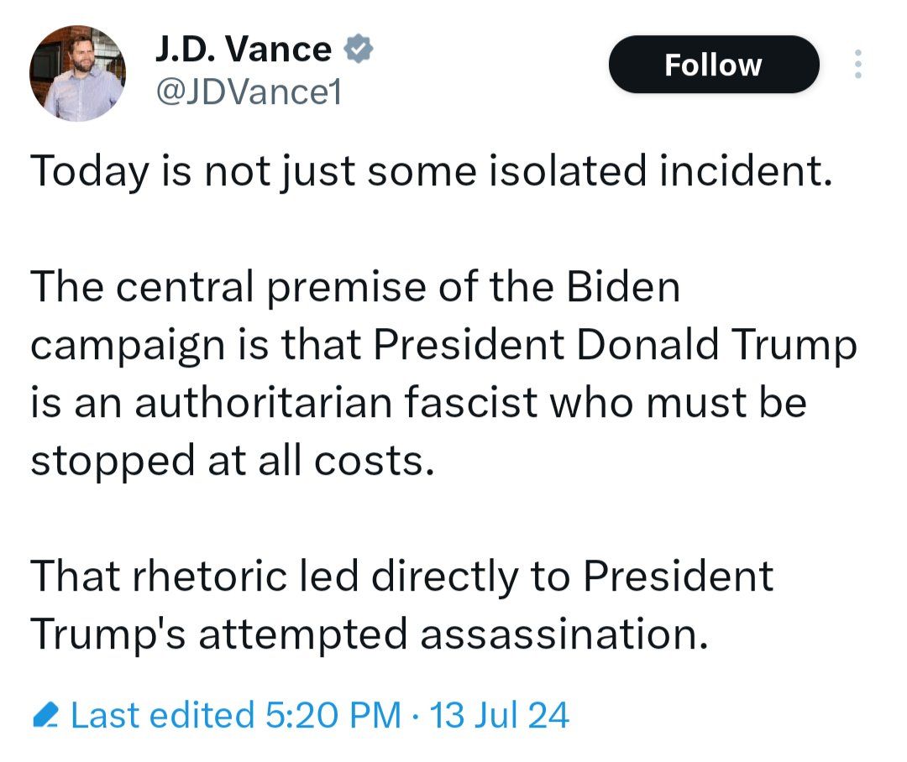The height and width of the screenshot is (762, 907).
Task: Click the line "The central premise of the Biden"
Action: (355, 288)
